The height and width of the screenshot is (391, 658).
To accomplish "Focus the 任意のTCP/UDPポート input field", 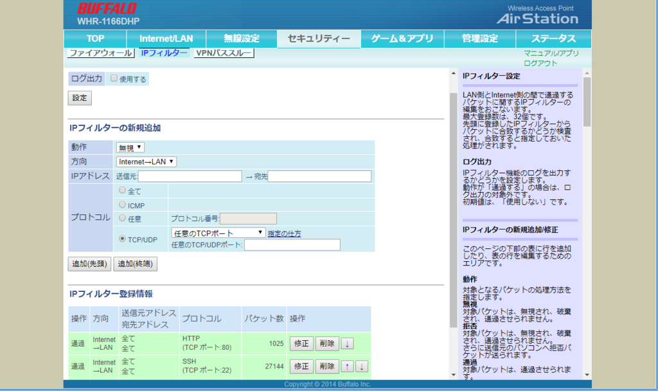I will (292, 245).
